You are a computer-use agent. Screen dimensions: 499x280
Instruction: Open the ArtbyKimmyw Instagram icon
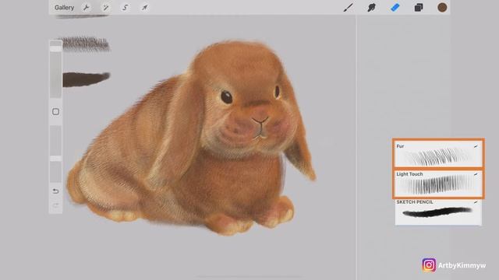429,264
